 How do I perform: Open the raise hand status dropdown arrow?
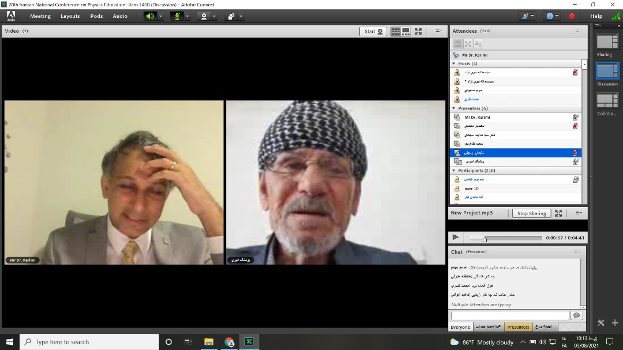point(240,16)
